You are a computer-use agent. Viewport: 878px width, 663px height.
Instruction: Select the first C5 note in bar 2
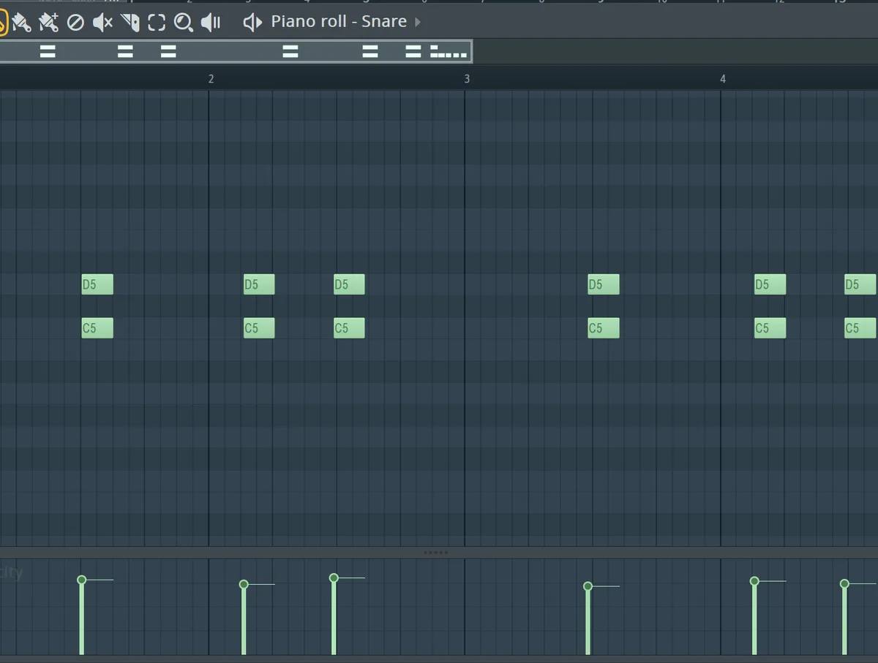(x=259, y=328)
